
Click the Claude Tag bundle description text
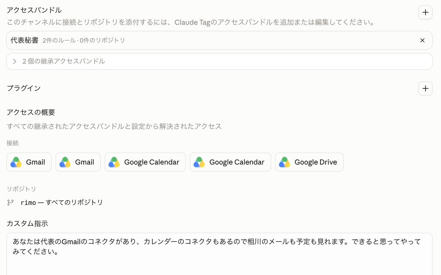[190, 22]
